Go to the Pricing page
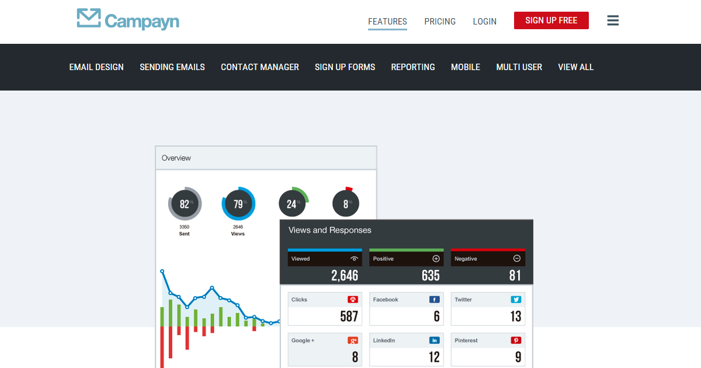Image resolution: width=701 pixels, height=368 pixels. (x=440, y=22)
